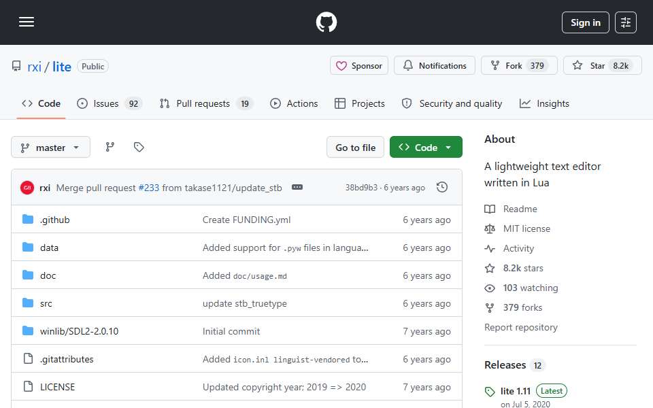Open the LICENSE file name

pyautogui.click(x=57, y=387)
